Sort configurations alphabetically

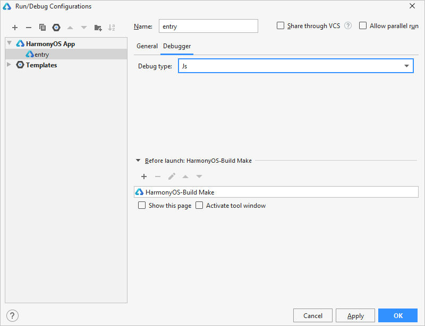click(112, 28)
